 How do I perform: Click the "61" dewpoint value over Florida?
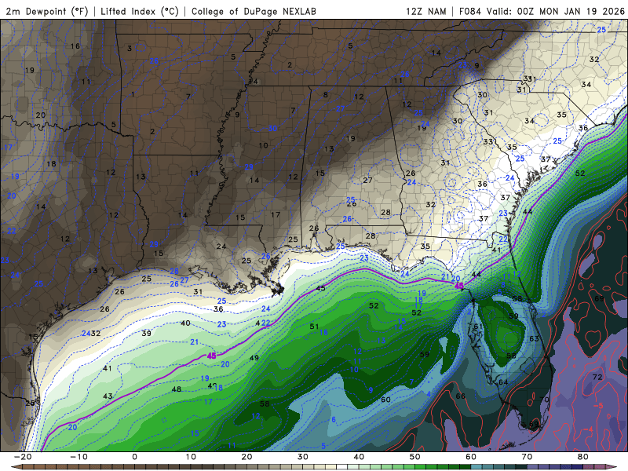pyautogui.click(x=478, y=327)
